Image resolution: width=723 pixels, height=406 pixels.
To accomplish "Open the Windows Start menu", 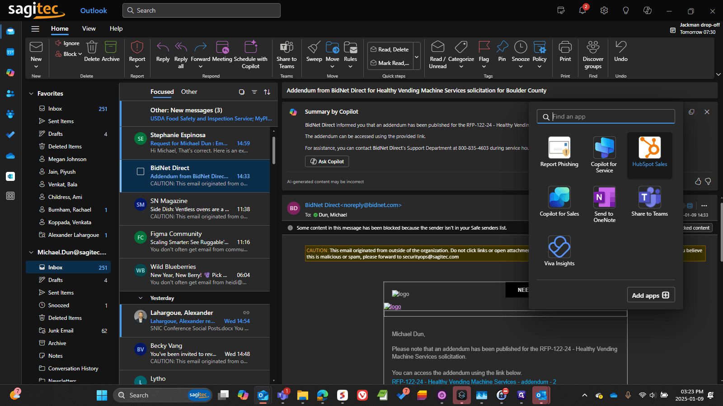I will [102, 396].
